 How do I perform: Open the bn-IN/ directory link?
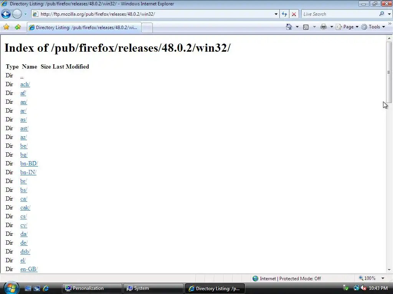pos(28,172)
